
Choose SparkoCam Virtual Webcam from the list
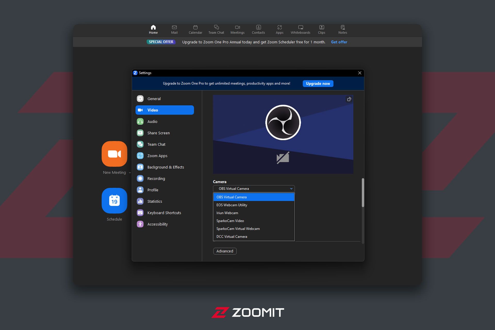(254, 229)
